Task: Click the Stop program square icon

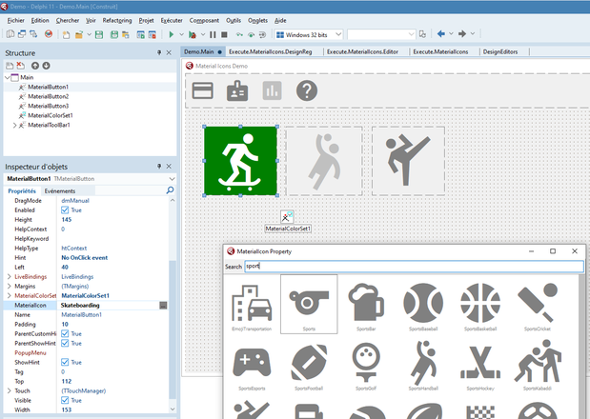Action: 224,34
